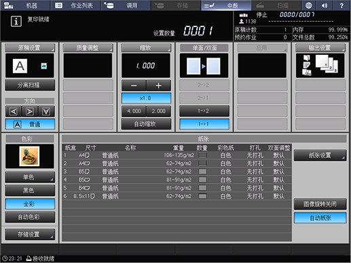
Task: Select tray 4 B5 81-91g/m2 row
Action: (x=177, y=180)
